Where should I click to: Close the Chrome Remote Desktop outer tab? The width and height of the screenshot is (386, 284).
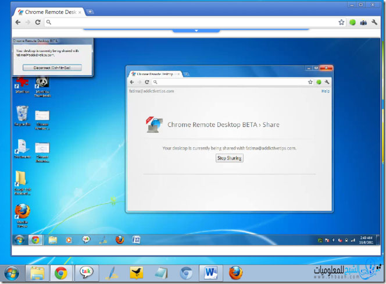[x=80, y=12]
